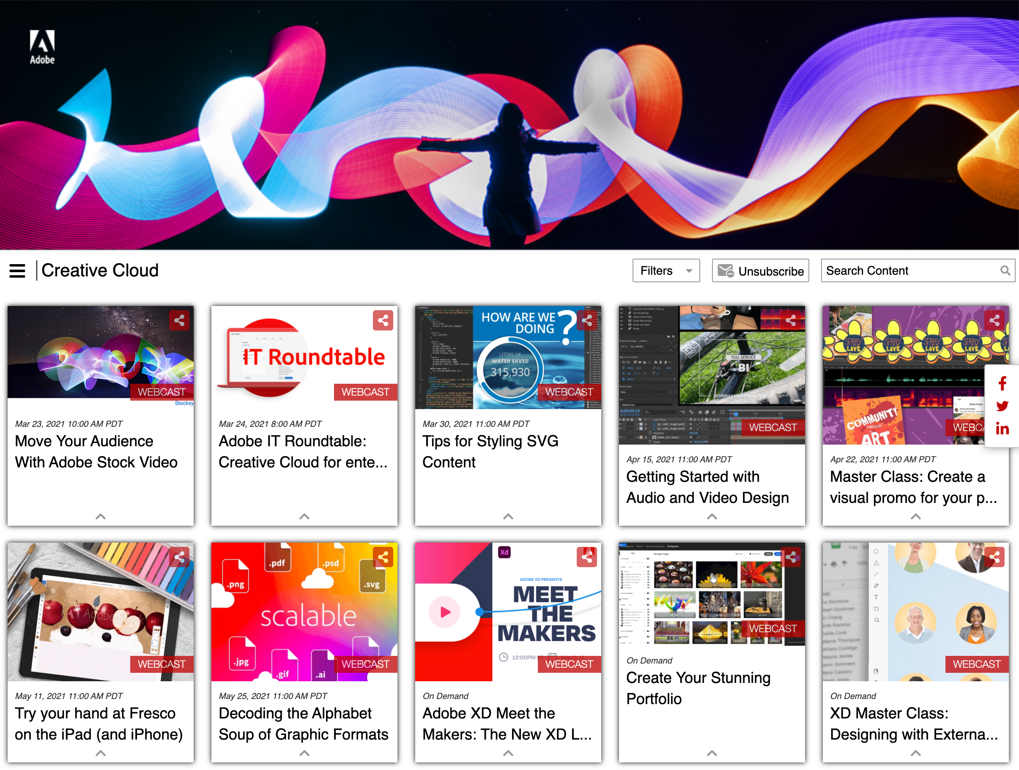
Task: Click the search magnifier icon
Action: coord(1005,271)
